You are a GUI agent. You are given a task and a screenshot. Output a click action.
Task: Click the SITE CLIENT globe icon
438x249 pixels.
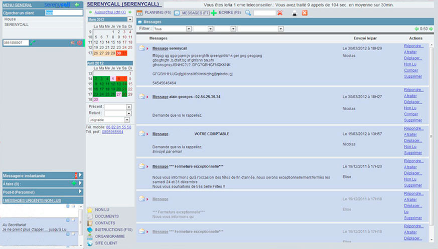tap(90, 243)
